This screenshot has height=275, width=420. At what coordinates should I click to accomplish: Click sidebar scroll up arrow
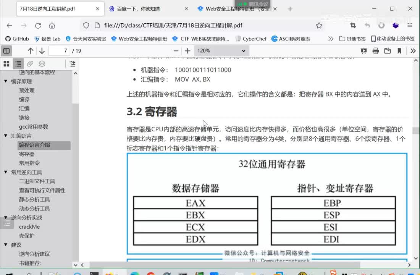76,73
